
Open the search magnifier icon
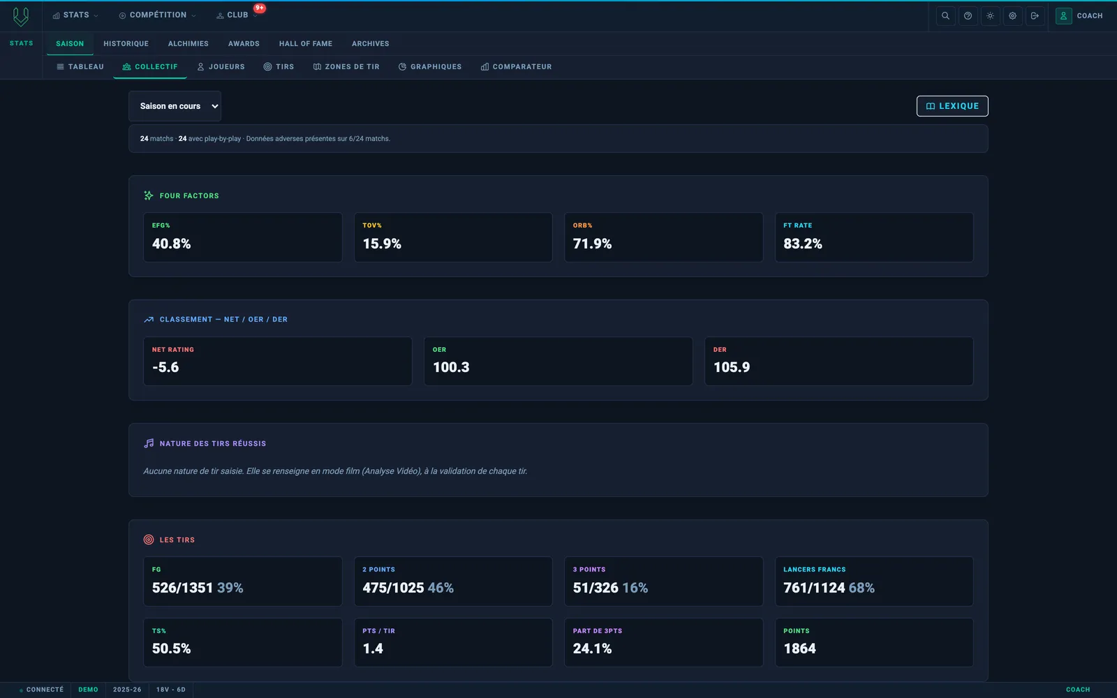point(945,15)
